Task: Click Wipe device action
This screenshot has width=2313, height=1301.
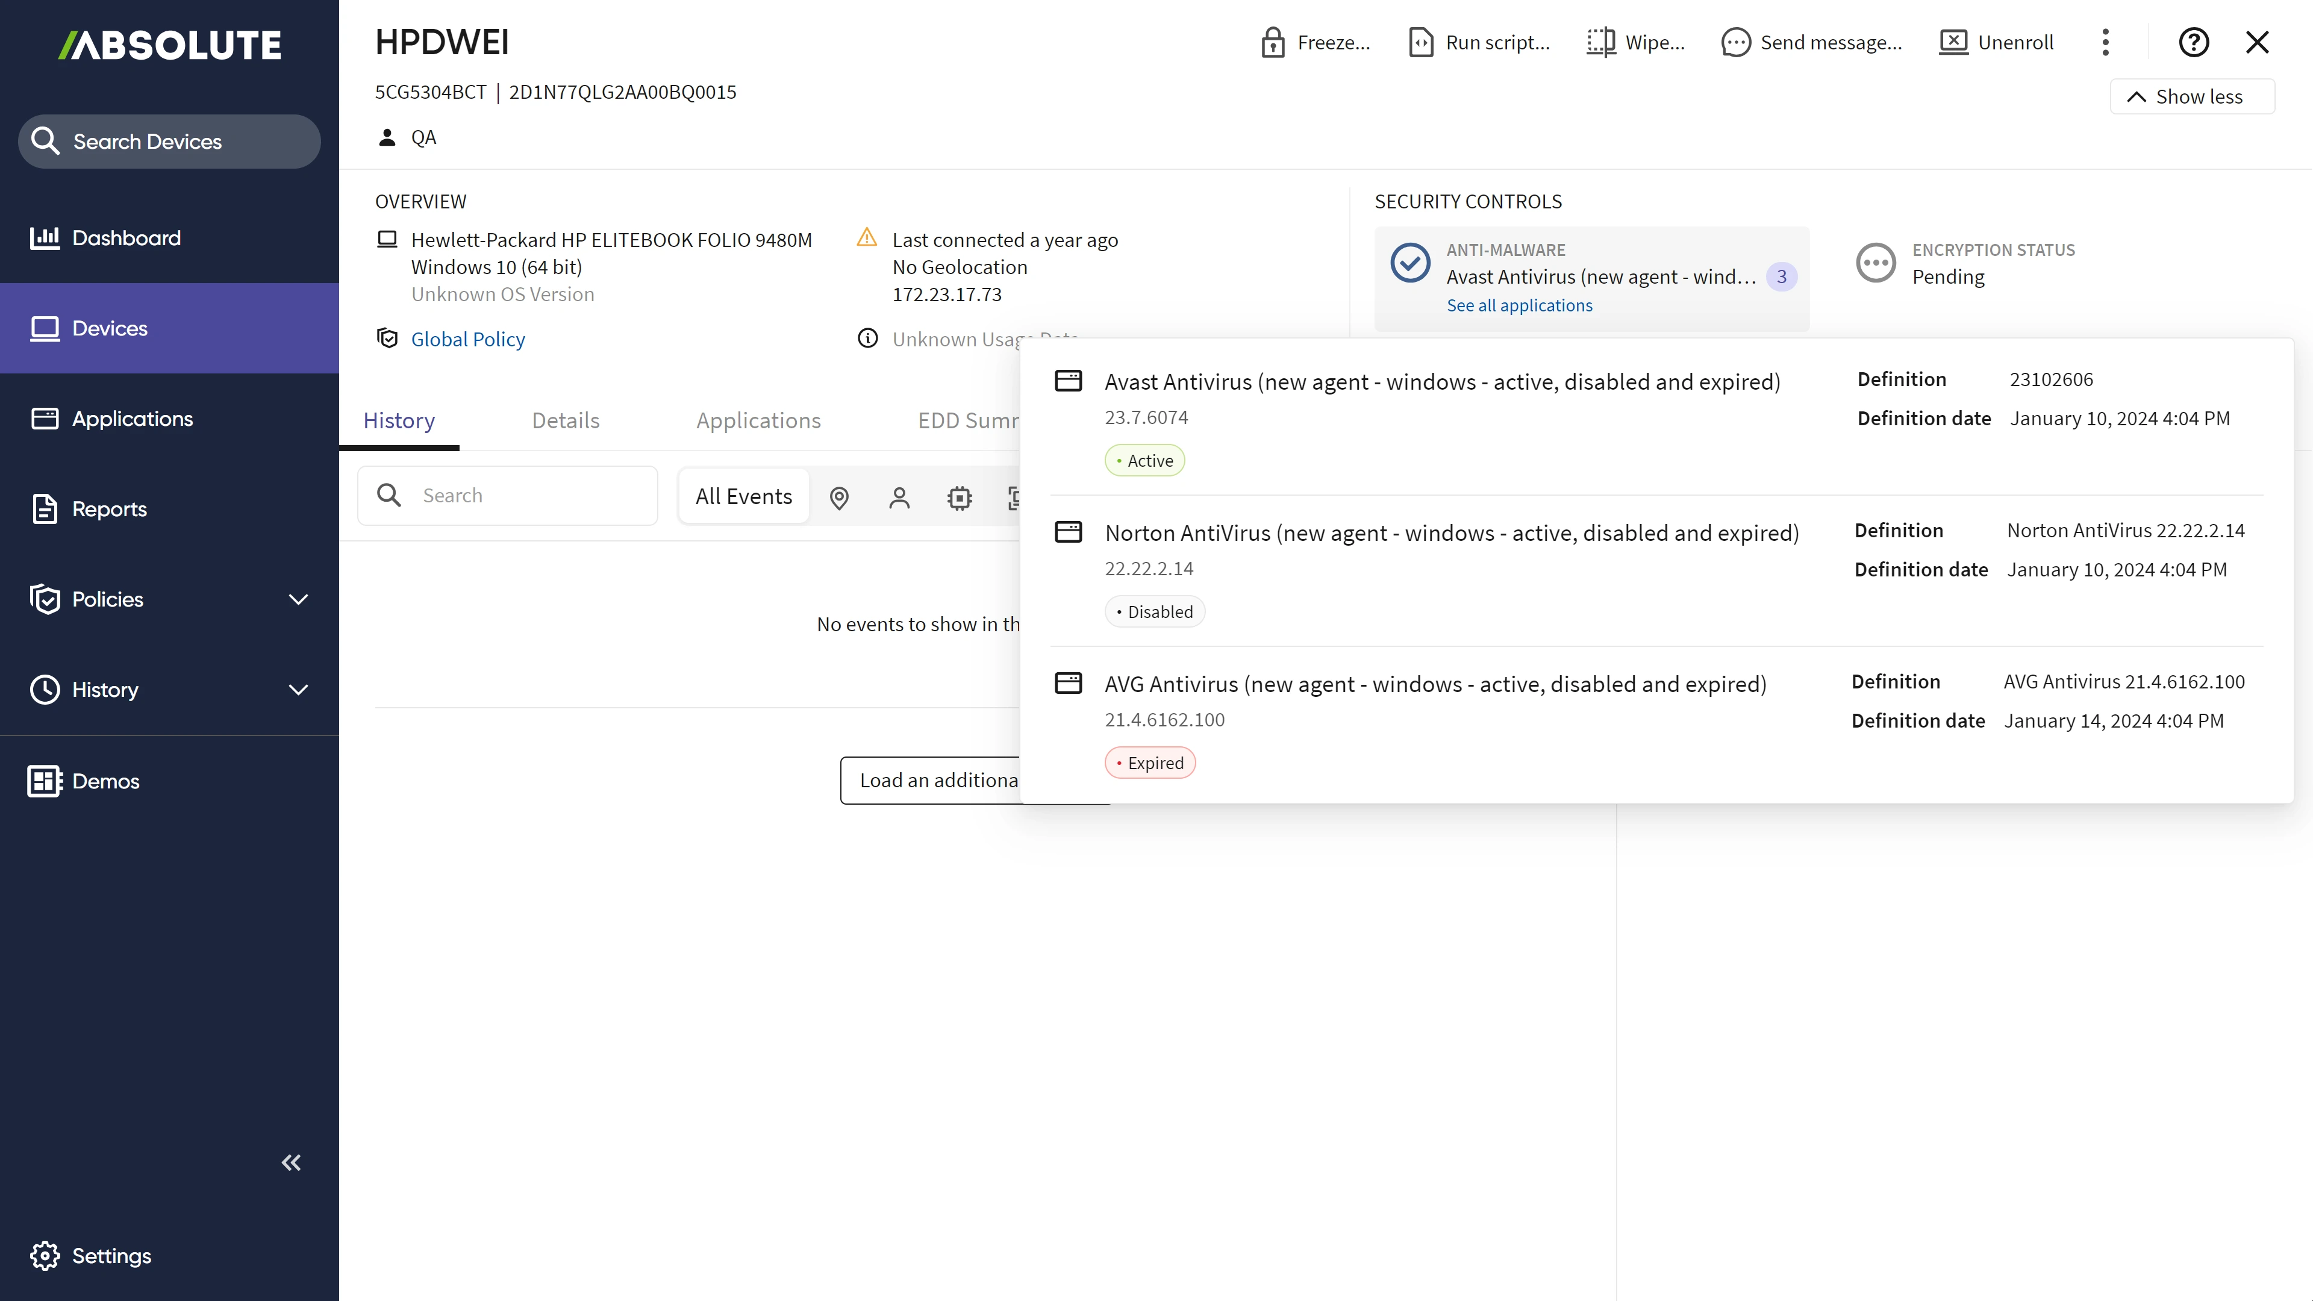Action: (x=1635, y=42)
